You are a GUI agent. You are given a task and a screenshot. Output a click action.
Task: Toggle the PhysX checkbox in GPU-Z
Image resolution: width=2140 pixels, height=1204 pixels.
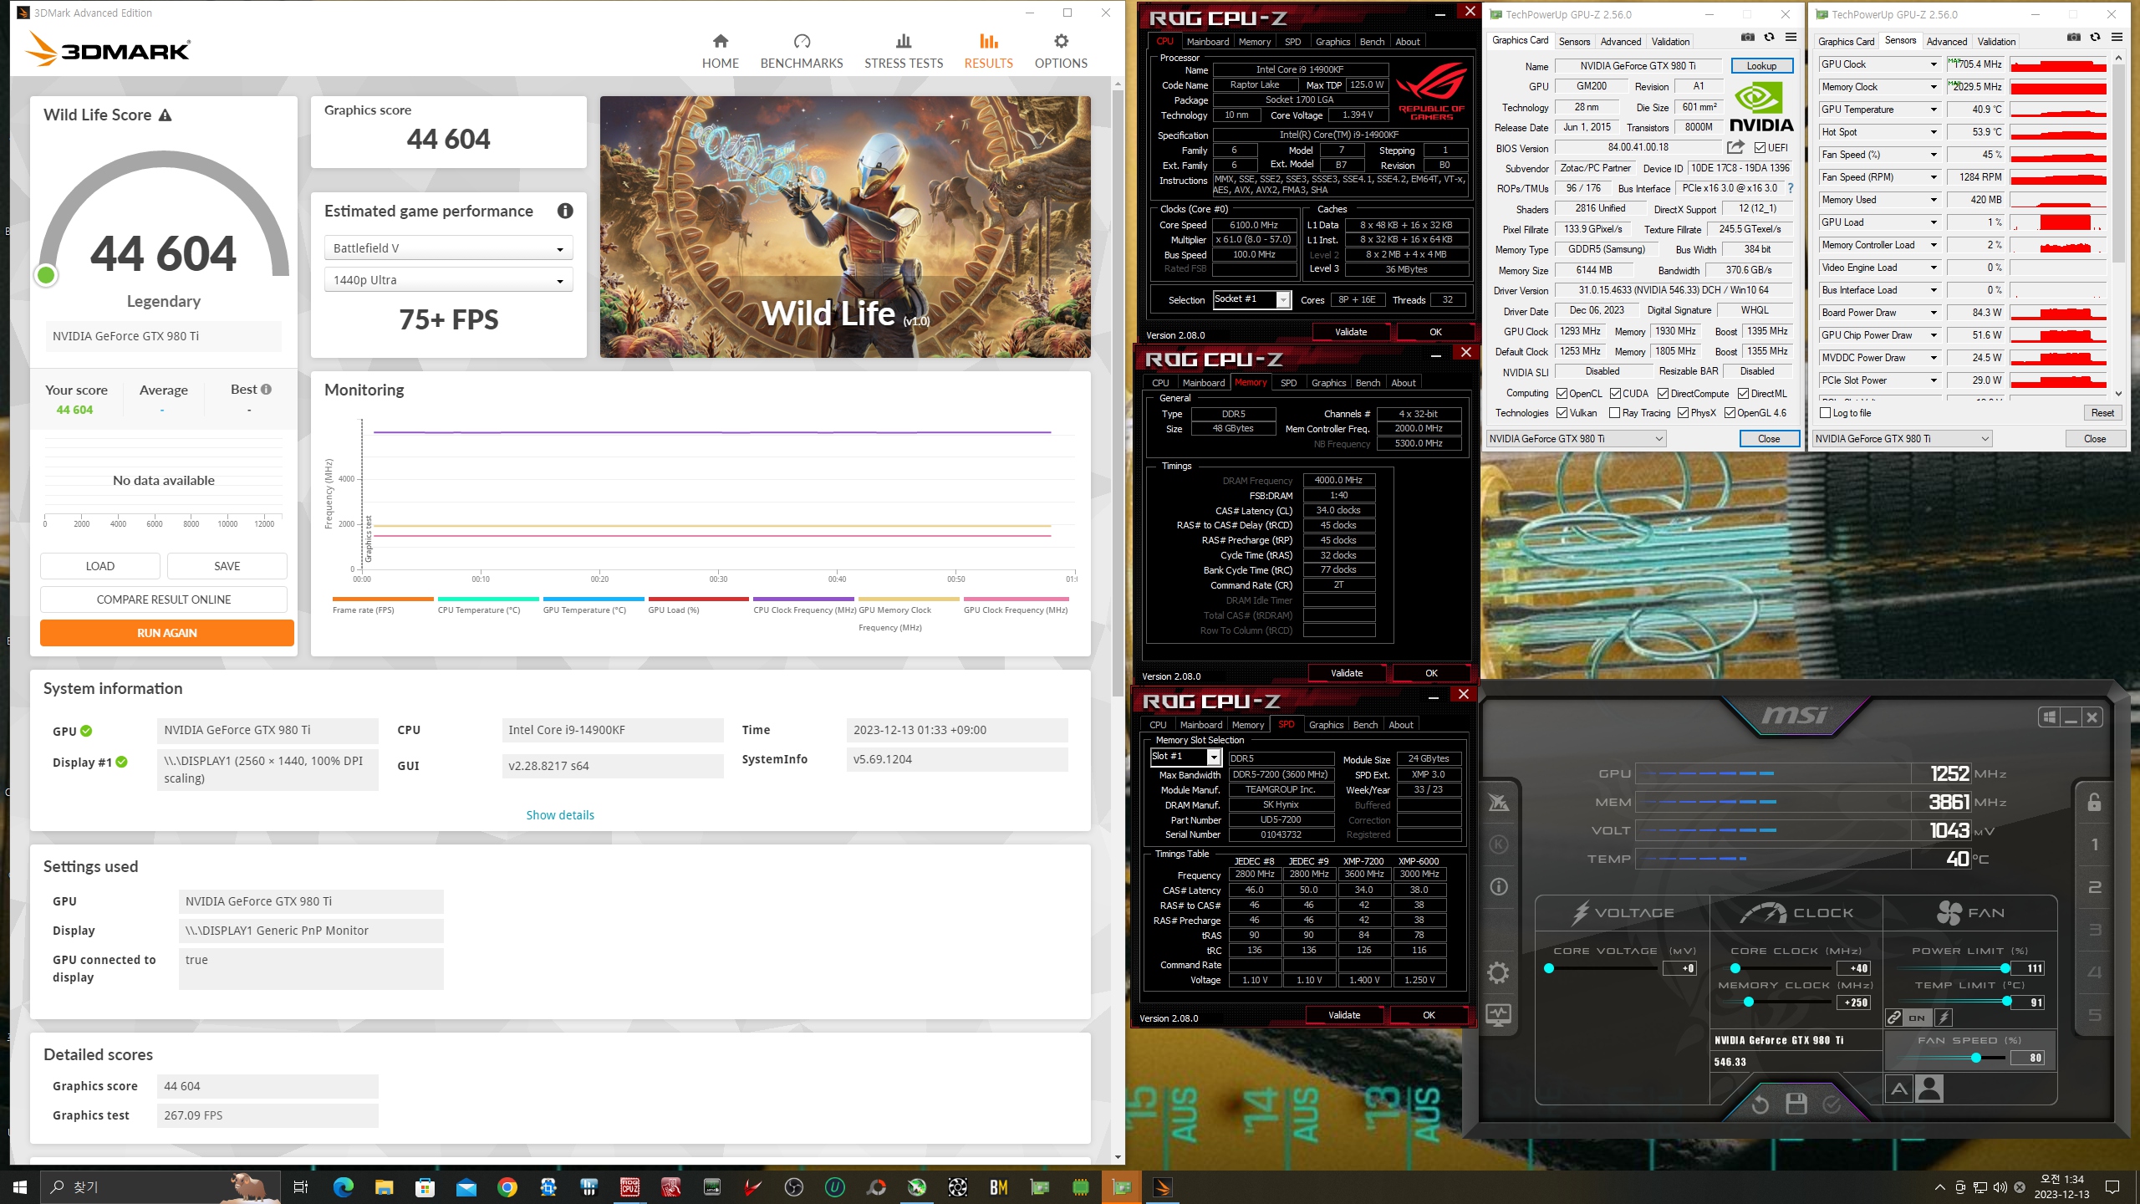tap(1683, 413)
